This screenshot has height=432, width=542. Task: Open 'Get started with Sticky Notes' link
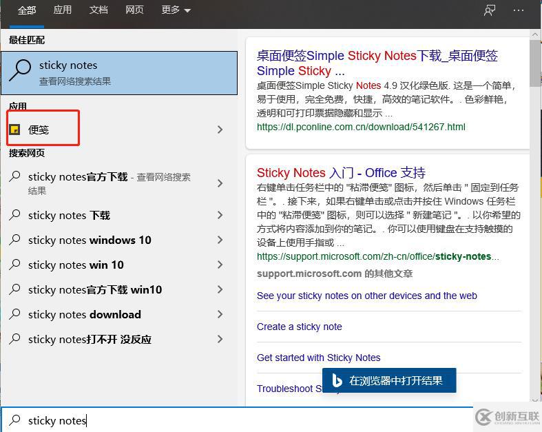[x=318, y=358]
